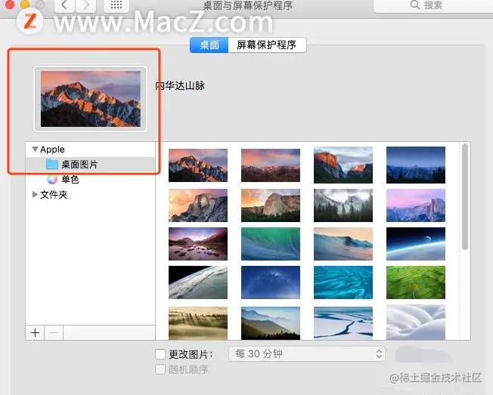Go forward with the right chevron button
Screen dimensions: 493x395
coord(85,5)
